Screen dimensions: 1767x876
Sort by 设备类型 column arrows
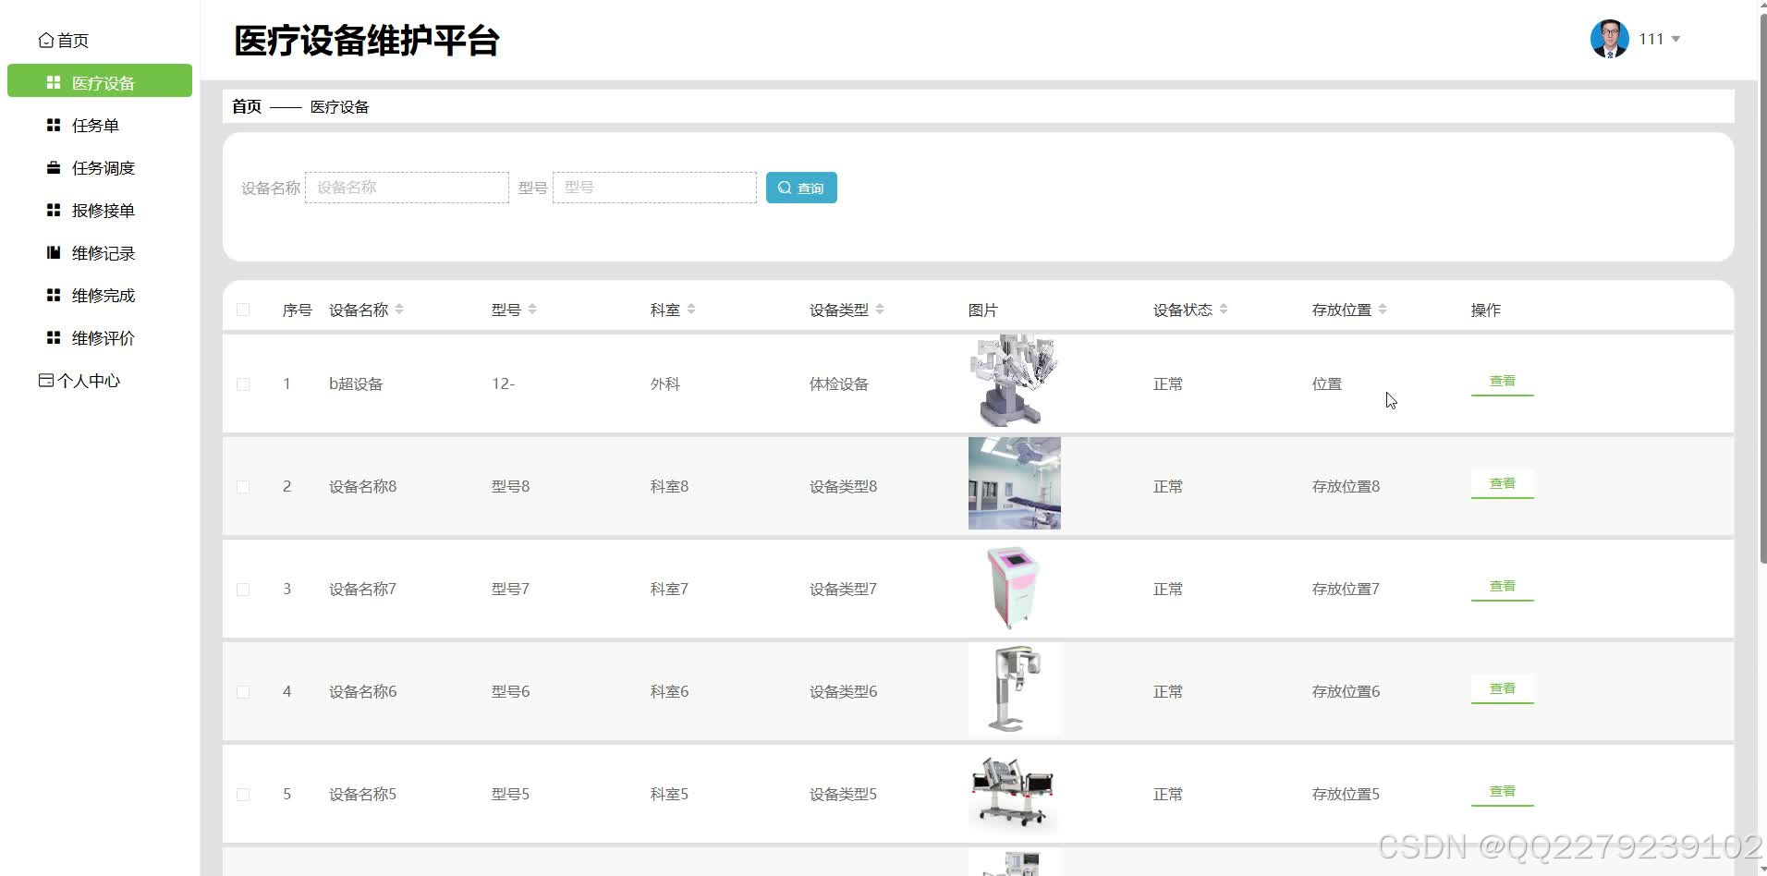pyautogui.click(x=880, y=310)
